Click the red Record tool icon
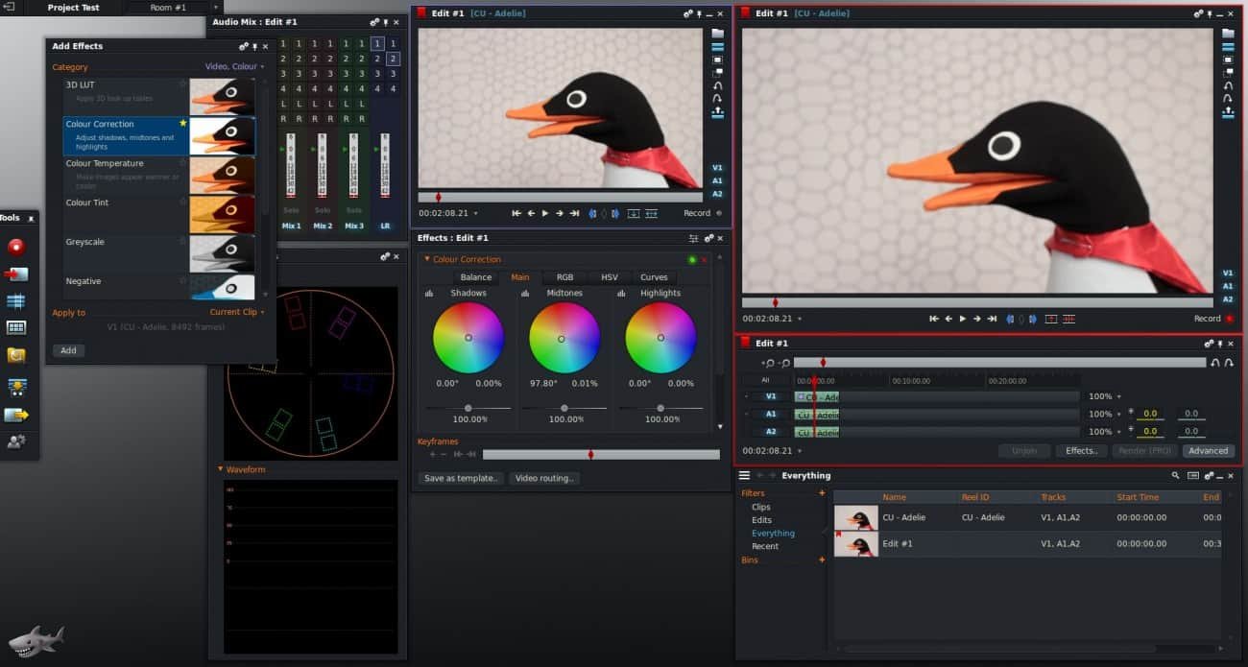The image size is (1248, 667). tap(16, 246)
